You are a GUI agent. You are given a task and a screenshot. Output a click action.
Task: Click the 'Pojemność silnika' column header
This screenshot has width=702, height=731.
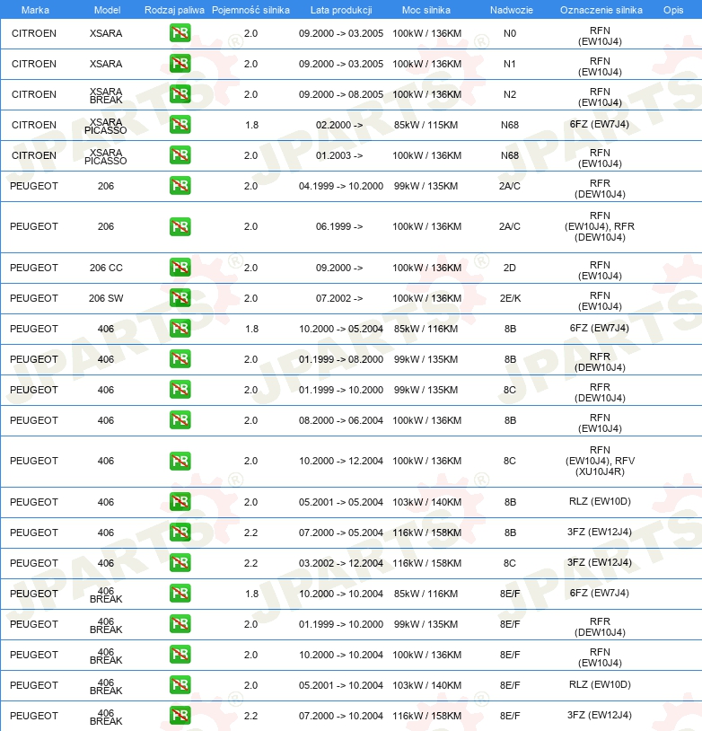[x=250, y=10]
